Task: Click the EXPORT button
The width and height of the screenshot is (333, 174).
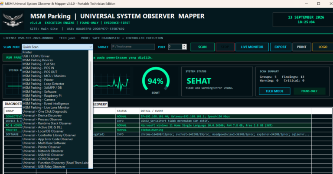Action: 281,47
